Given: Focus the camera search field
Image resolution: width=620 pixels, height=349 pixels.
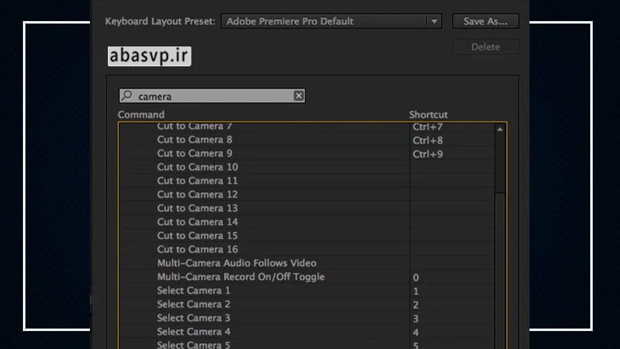Looking at the screenshot, I should point(212,95).
